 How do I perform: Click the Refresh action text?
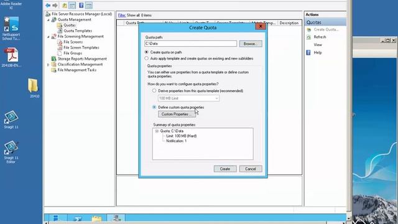[320, 37]
